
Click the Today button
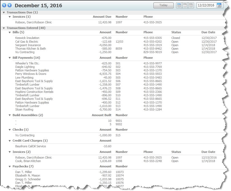tap(163, 5)
